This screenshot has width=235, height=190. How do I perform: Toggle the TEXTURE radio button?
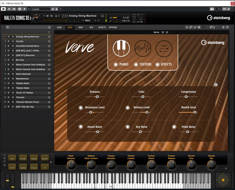click(x=136, y=64)
